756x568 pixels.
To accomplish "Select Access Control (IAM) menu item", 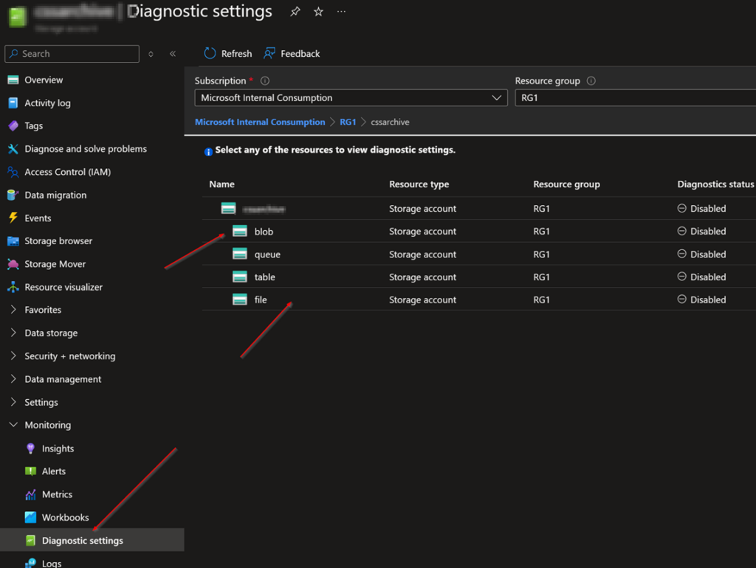I will tap(67, 172).
